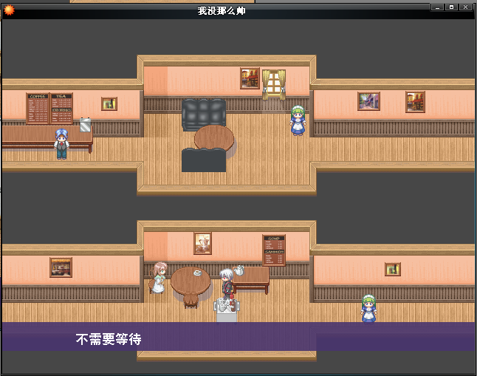477x376 pixels.
Task: Click the bar interior painting on lower left wall
Action: [x=61, y=267]
